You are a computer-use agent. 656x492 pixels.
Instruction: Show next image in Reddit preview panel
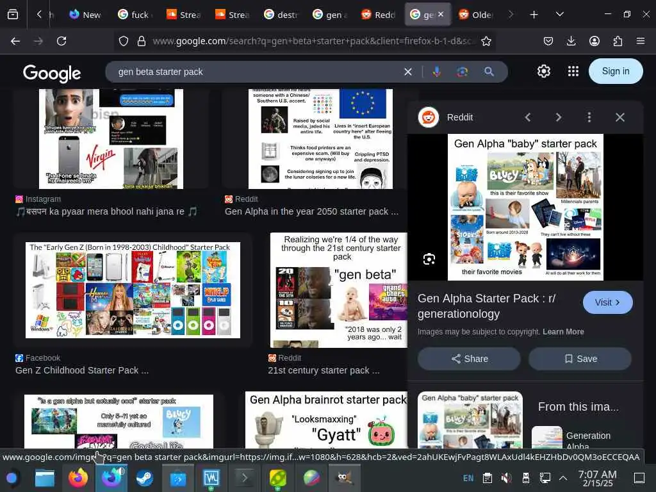pyautogui.click(x=559, y=117)
